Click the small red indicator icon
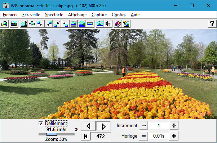Image resolution: width=217 pixels, height=143 pixels. (77, 130)
